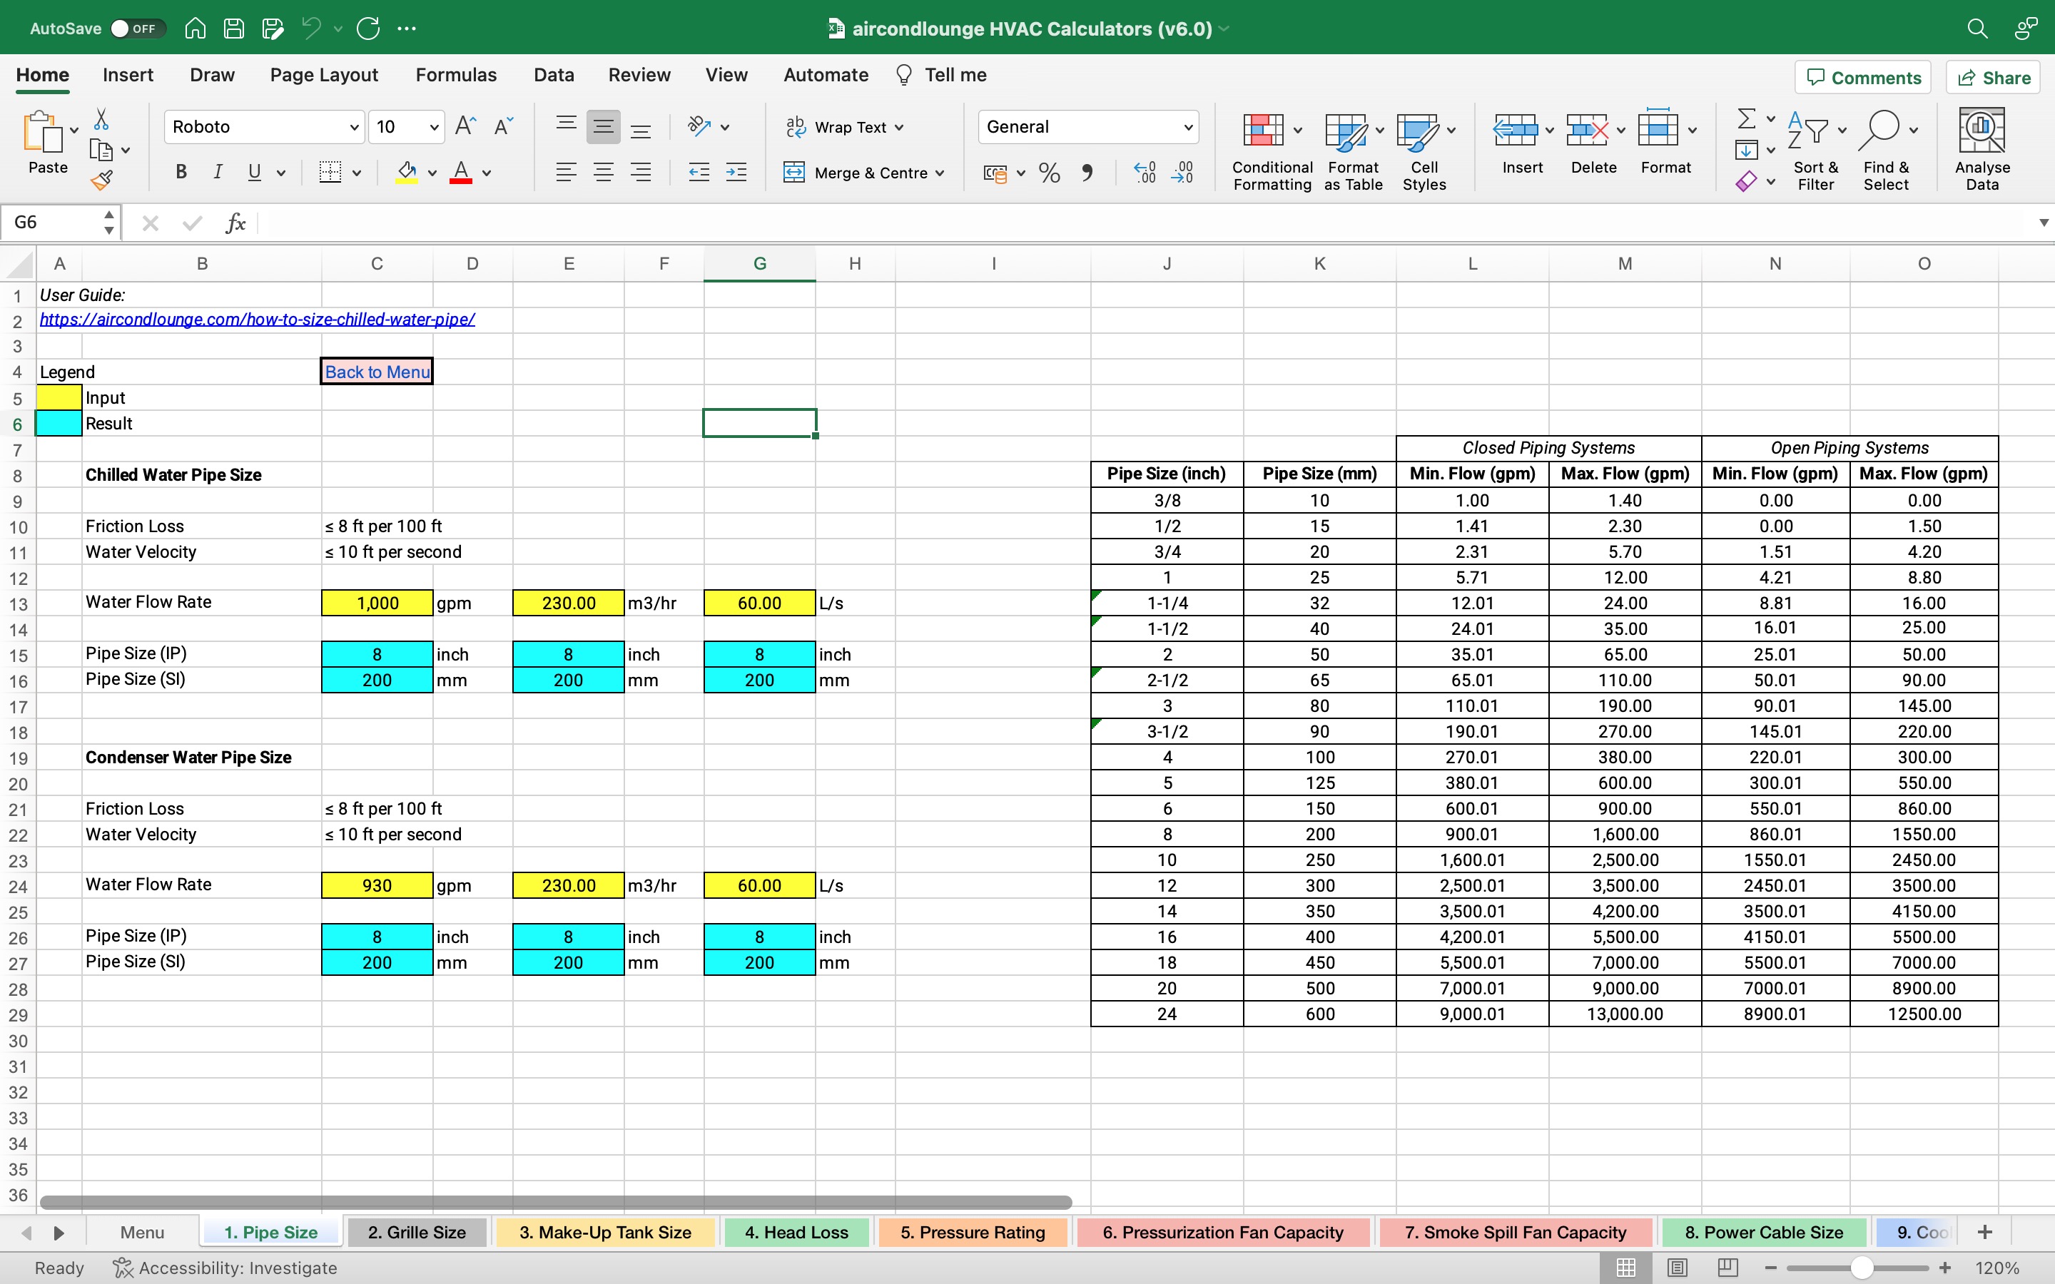Click the Percent Style icon
The height and width of the screenshot is (1284, 2055).
tap(1050, 173)
